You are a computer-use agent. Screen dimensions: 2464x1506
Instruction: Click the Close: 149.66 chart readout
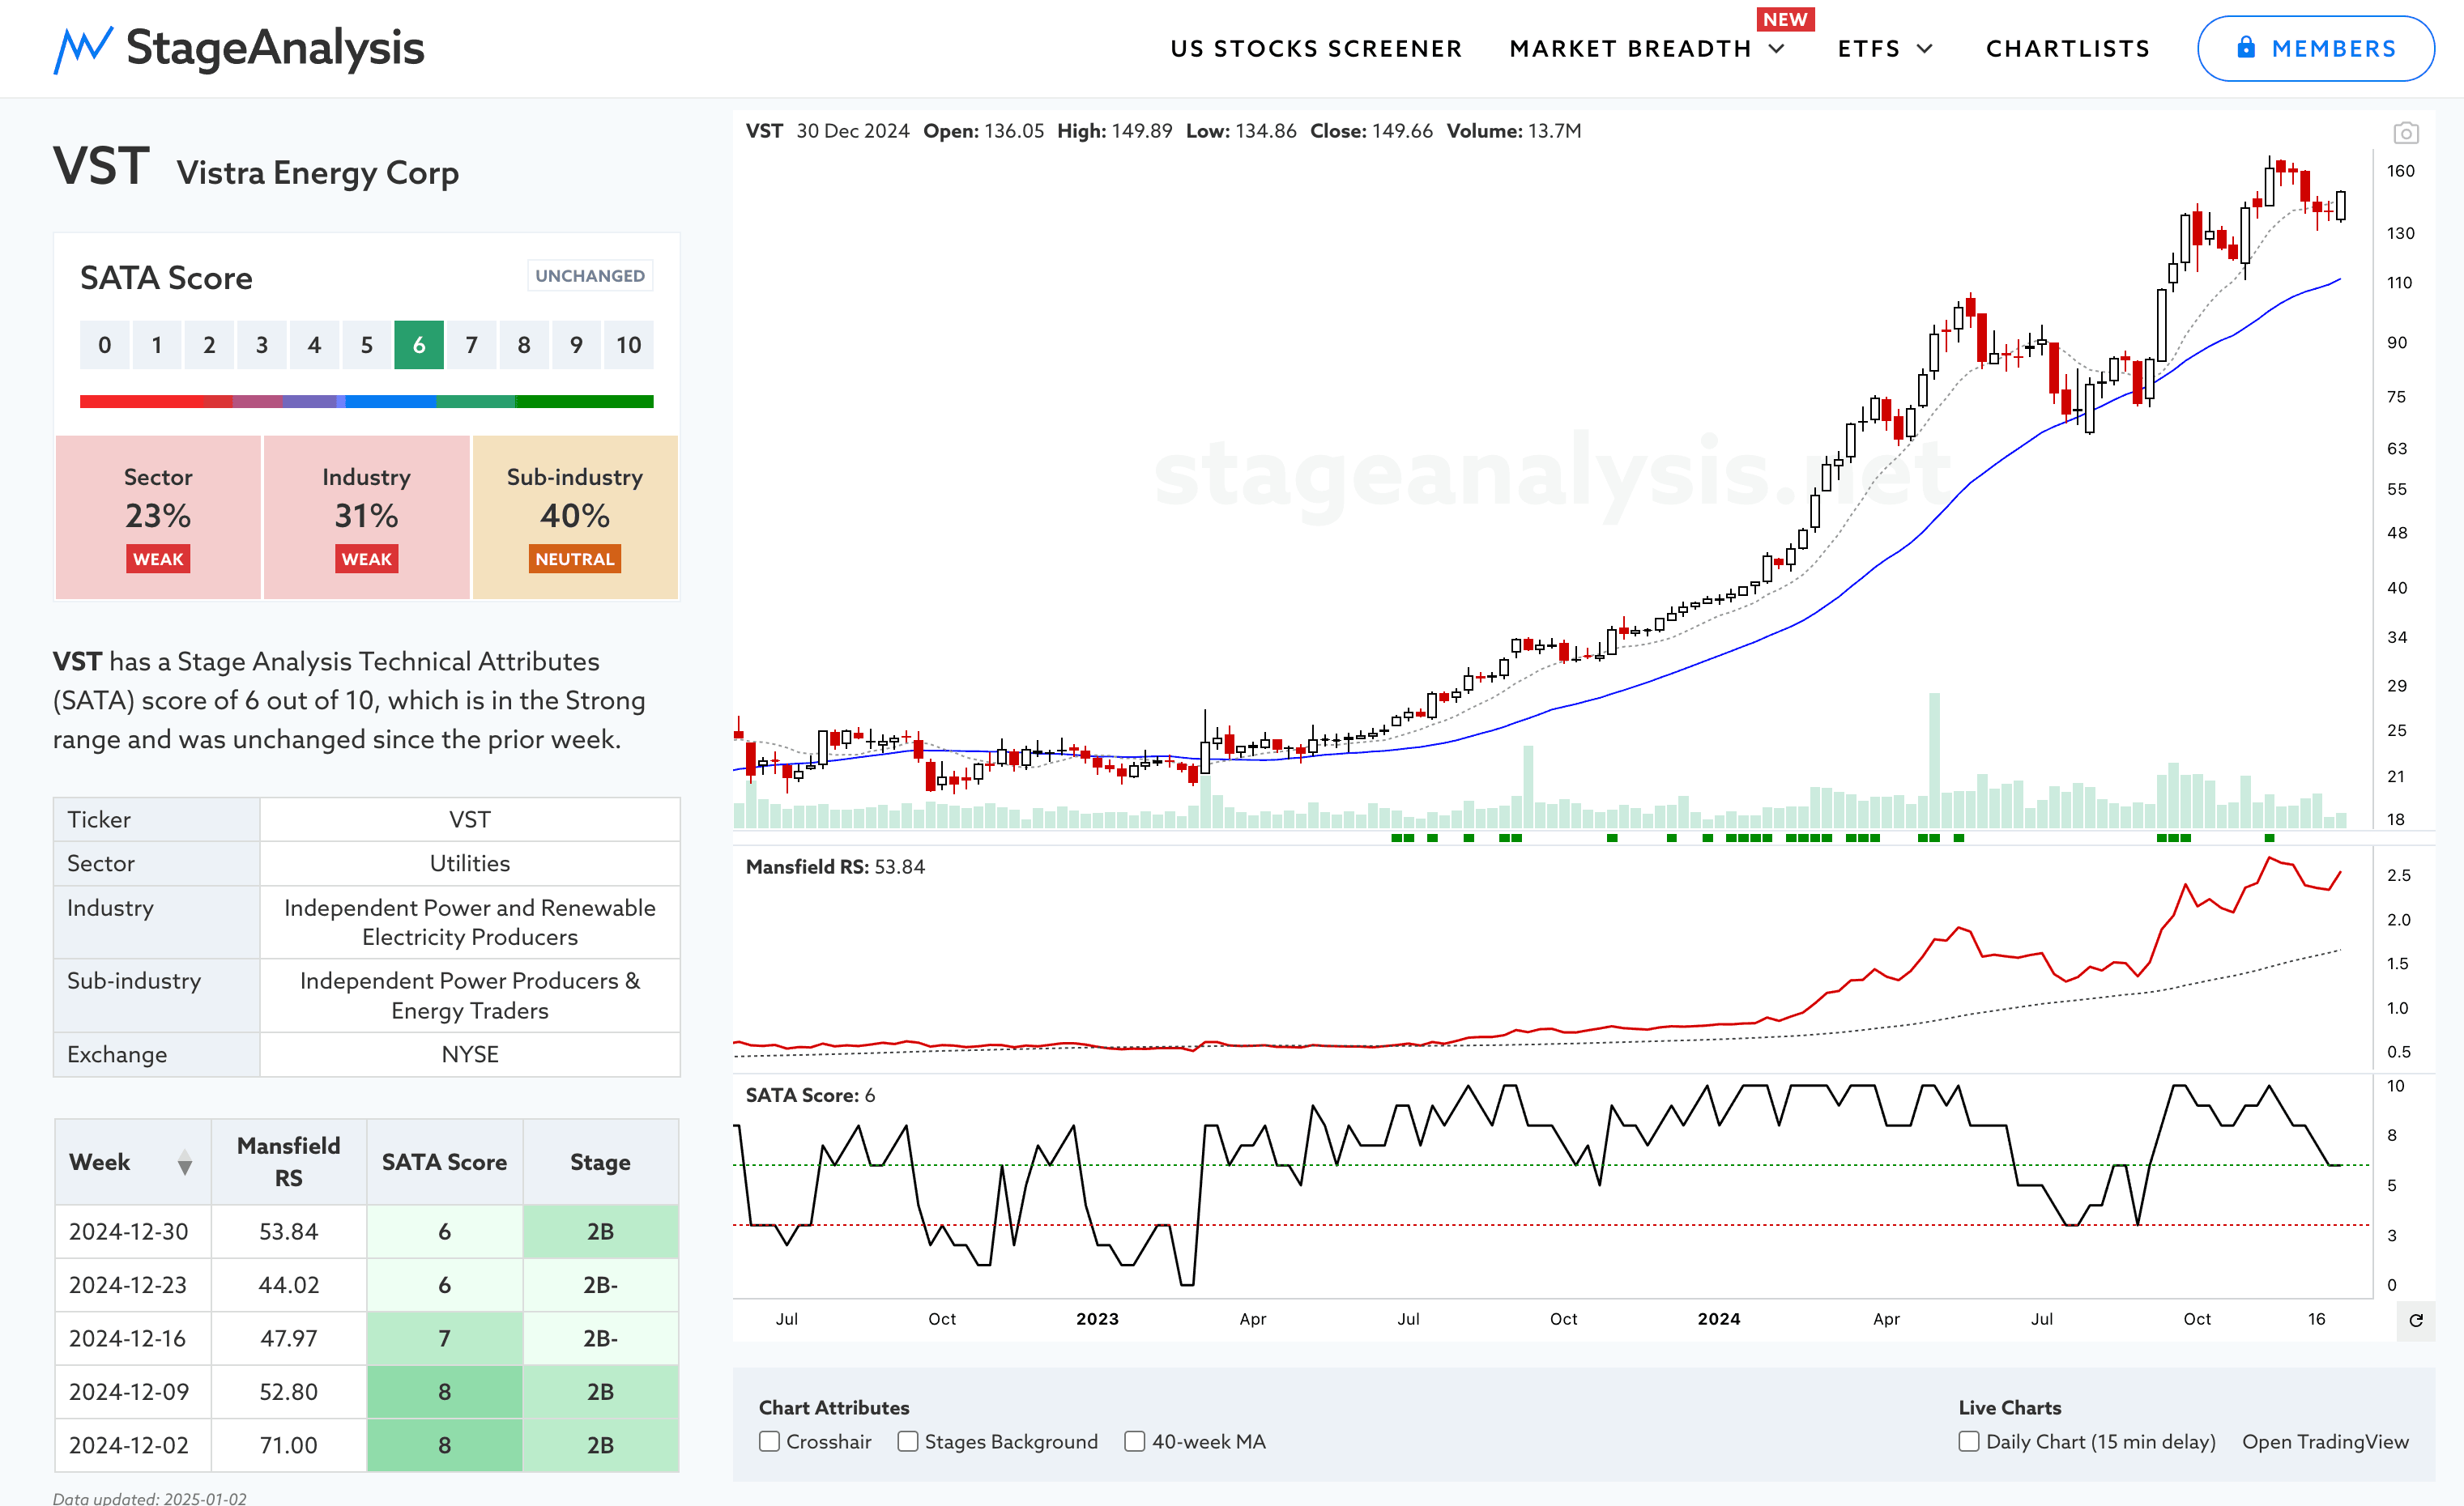(1371, 131)
